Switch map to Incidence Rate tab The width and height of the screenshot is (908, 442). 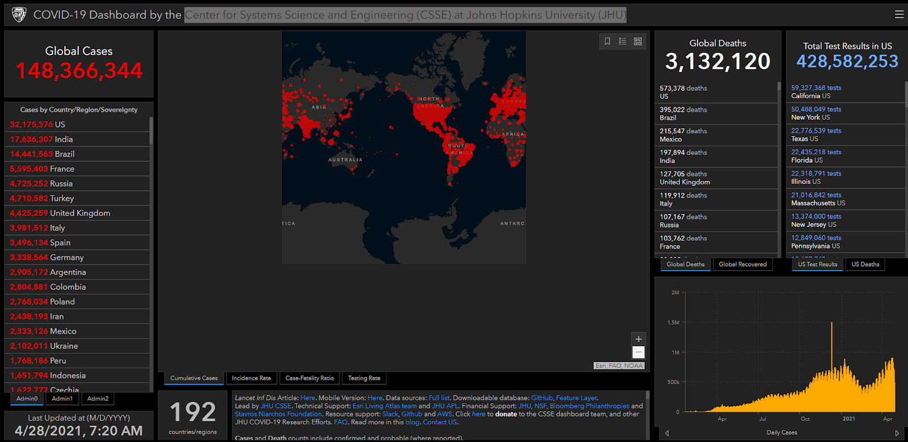pyautogui.click(x=251, y=378)
